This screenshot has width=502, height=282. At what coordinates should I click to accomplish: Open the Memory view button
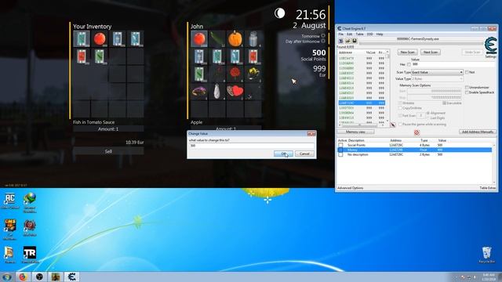[355, 132]
